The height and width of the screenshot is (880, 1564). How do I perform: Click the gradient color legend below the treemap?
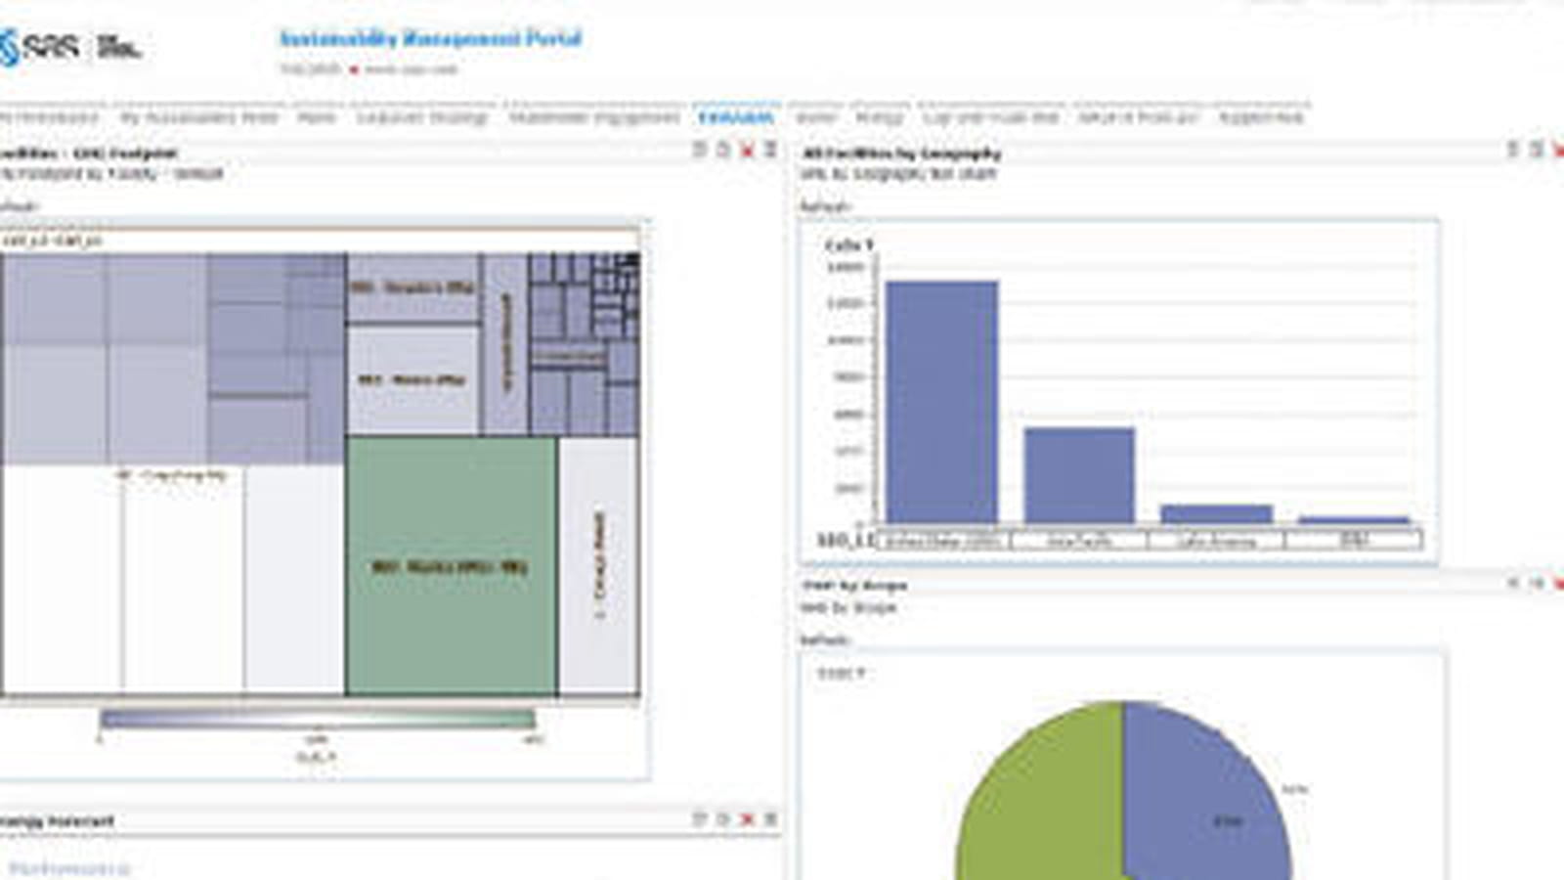point(318,720)
